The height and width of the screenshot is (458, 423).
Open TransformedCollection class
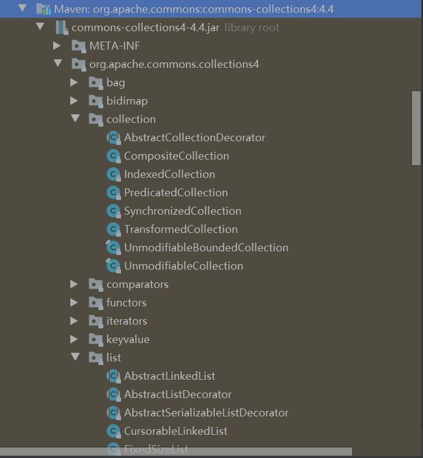(x=181, y=229)
